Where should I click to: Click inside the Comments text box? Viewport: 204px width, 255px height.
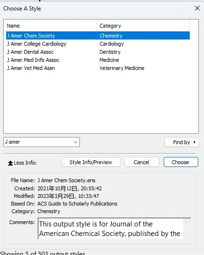(x=110, y=228)
